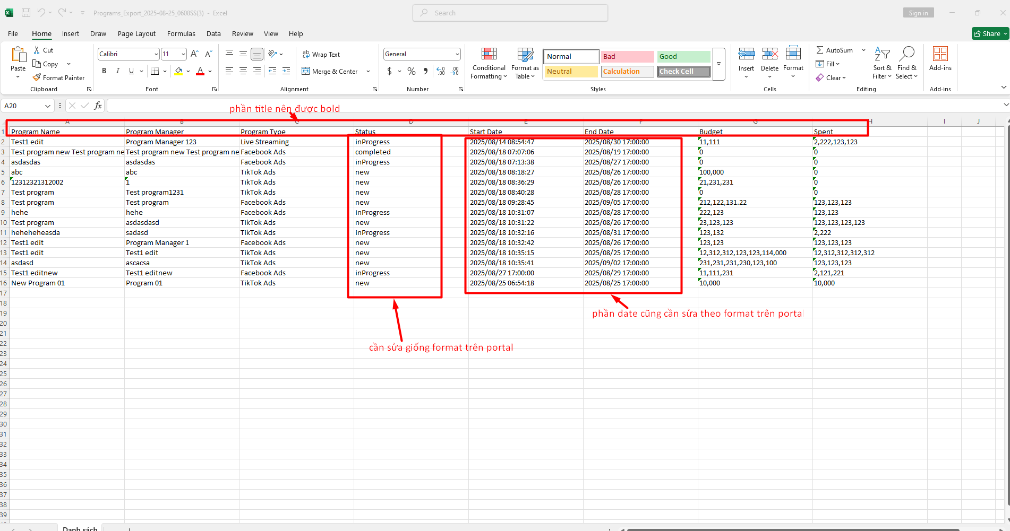The width and height of the screenshot is (1010, 531).
Task: Open Format as Table gallery
Action: tap(525, 54)
